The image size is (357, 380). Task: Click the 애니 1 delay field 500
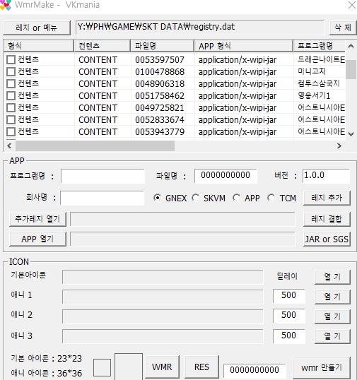(289, 296)
